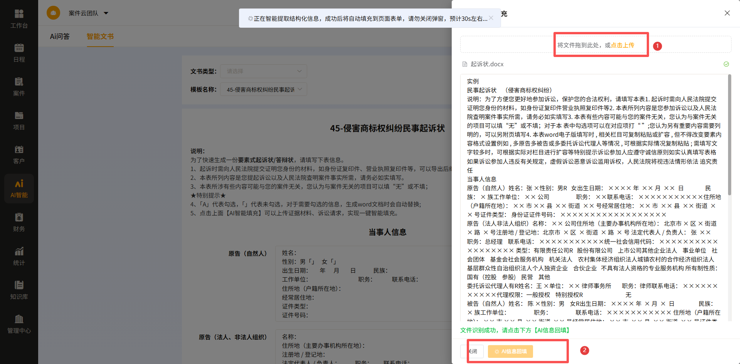740x364 pixels.
Task: Select the AI智能 sidebar icon
Action: (x=19, y=188)
